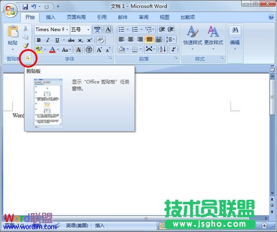Viewport: 277px width, 232px height.
Task: Switch to the Page Layout tab
Action: 76,17
